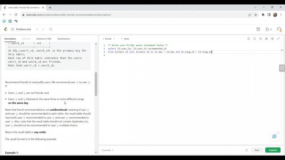The image size is (285, 160).
Task: Click the icon left of Run
Action: pos(246,150)
